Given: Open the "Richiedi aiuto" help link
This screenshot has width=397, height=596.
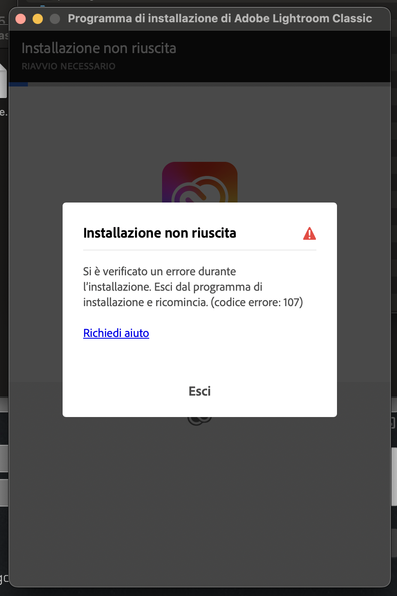Looking at the screenshot, I should [x=116, y=333].
